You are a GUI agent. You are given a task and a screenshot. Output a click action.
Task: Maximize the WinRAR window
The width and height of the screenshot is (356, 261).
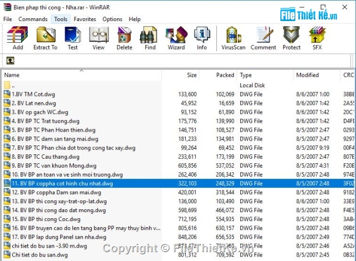point(323,7)
